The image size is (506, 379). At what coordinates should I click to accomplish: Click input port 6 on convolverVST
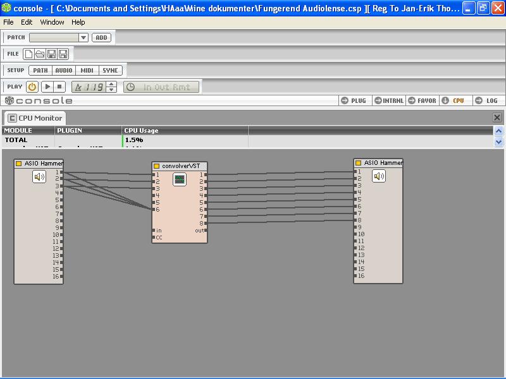pos(154,210)
